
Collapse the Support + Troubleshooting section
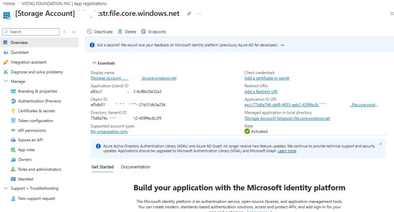point(6,188)
